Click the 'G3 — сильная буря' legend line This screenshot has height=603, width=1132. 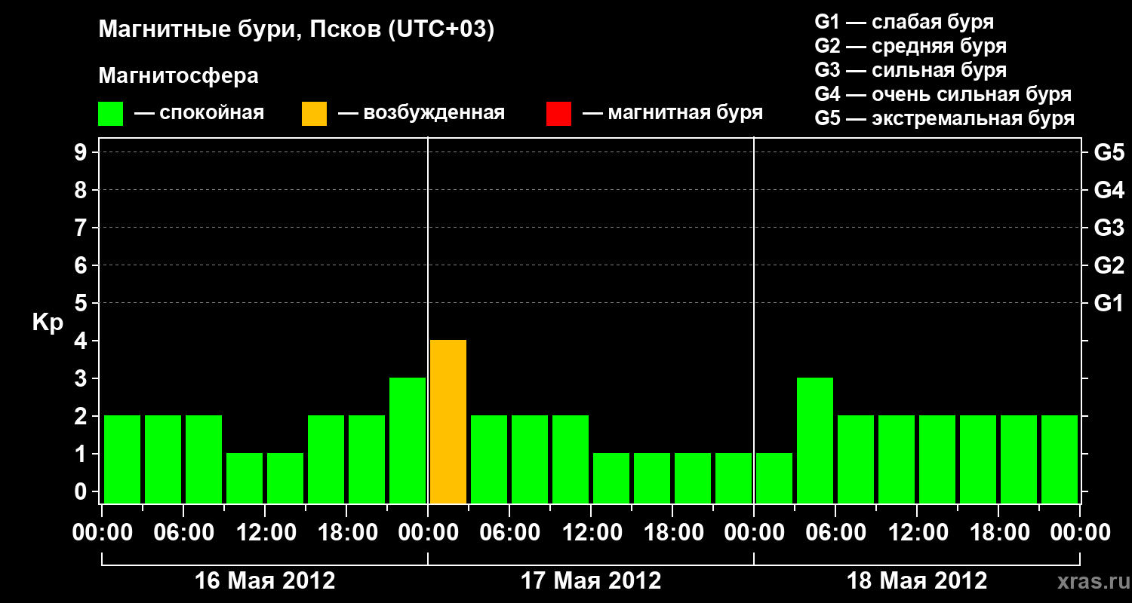click(911, 70)
